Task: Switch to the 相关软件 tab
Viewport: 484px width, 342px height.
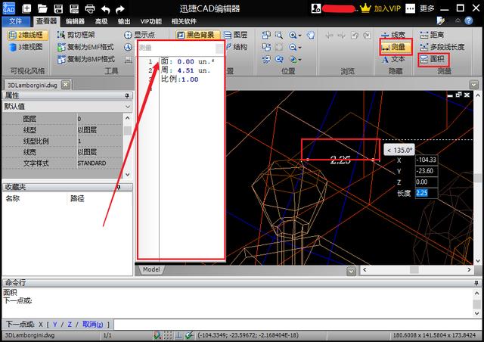Action: coord(184,21)
